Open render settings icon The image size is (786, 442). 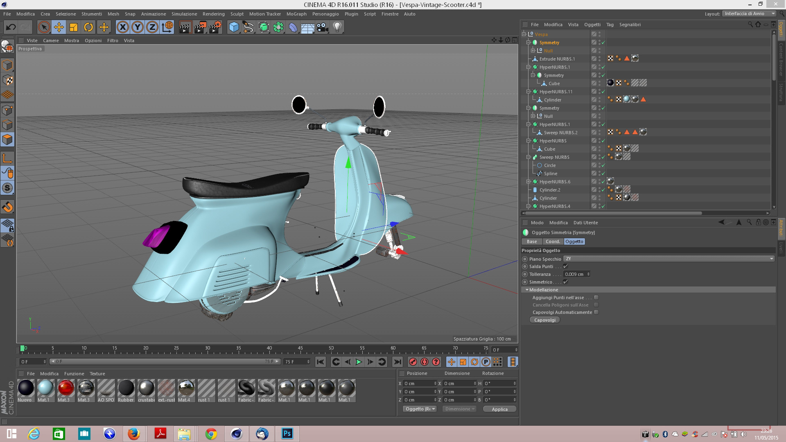(215, 27)
